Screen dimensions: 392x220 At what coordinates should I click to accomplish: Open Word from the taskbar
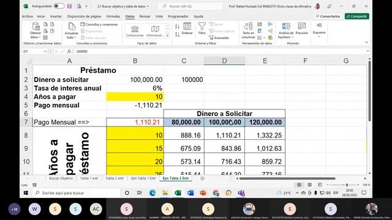190,193
